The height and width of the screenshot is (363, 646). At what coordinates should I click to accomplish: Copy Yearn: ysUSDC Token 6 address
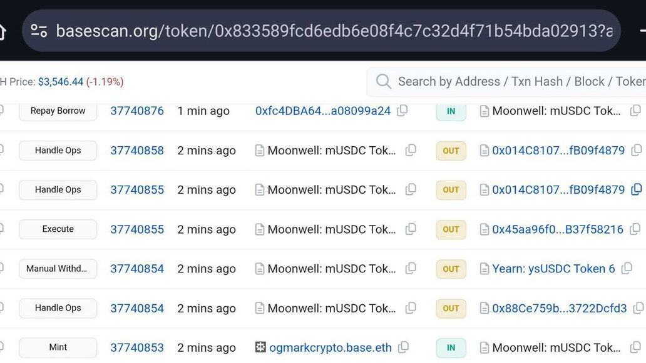click(x=627, y=269)
